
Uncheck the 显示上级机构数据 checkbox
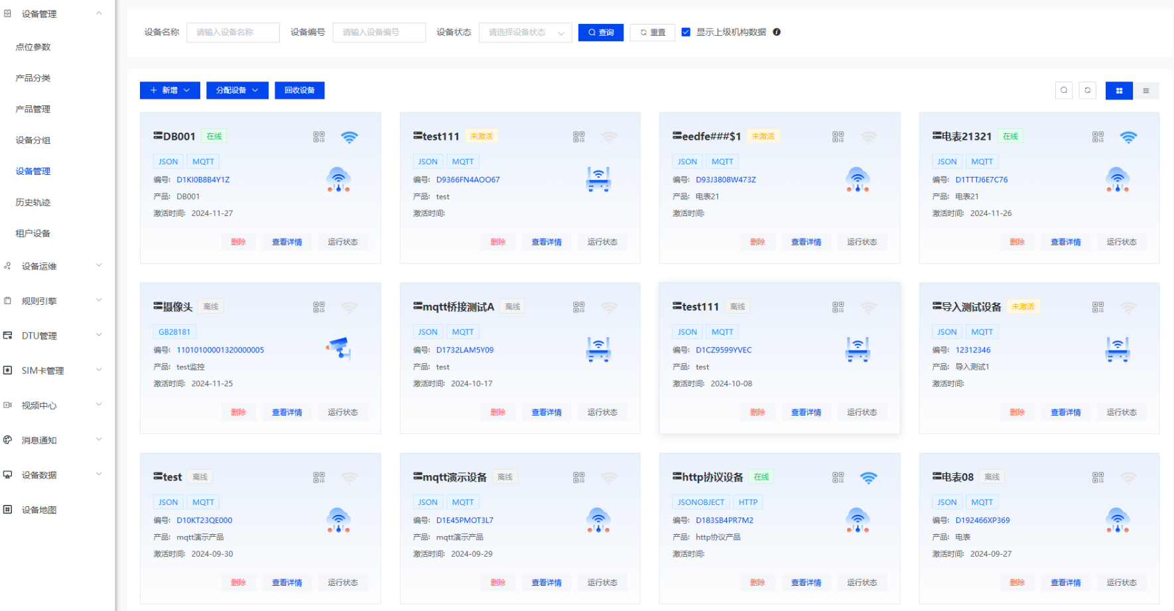pyautogui.click(x=686, y=32)
